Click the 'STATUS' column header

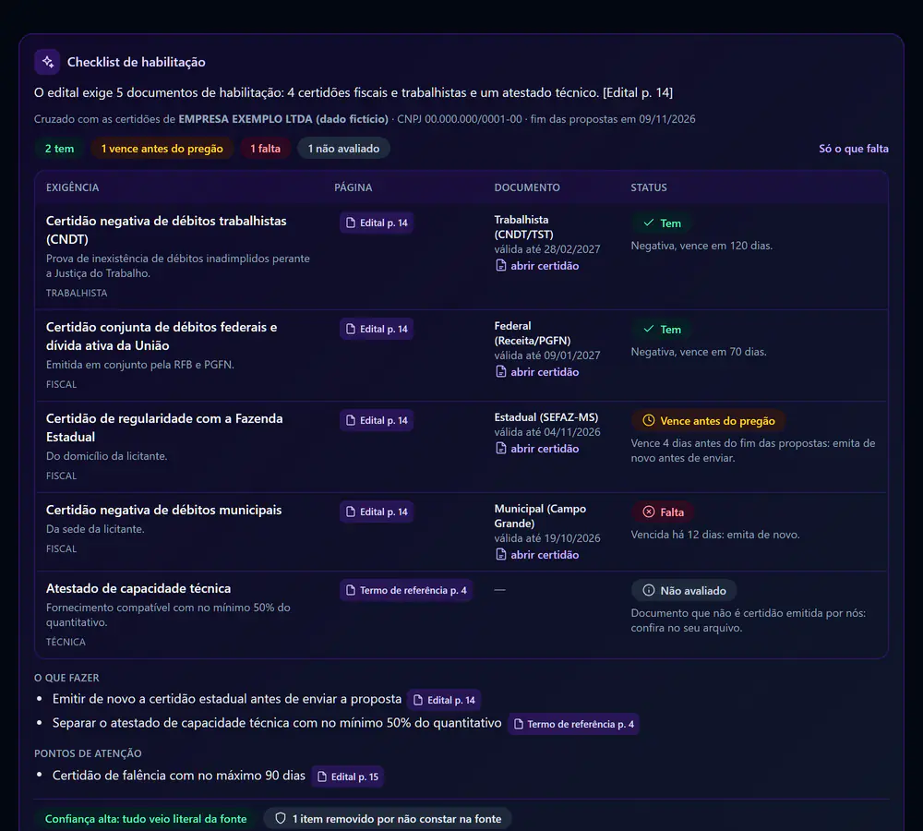pos(649,187)
